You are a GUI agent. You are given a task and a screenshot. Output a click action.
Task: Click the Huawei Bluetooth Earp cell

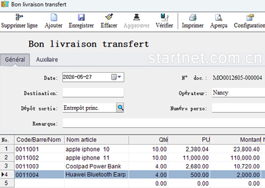[96, 175]
